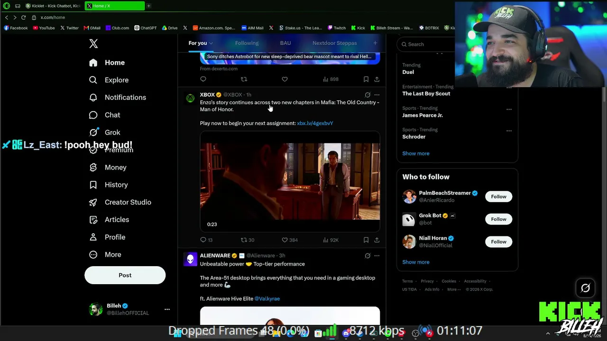Open the xbx.lv/4gexbvY link
607x341 pixels.
(315, 123)
